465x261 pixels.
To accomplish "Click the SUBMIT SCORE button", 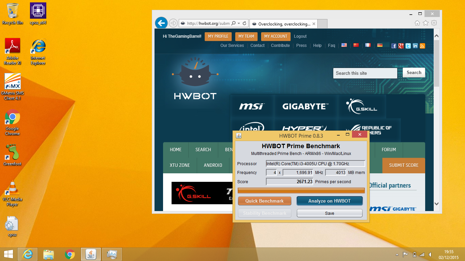I will pyautogui.click(x=404, y=165).
